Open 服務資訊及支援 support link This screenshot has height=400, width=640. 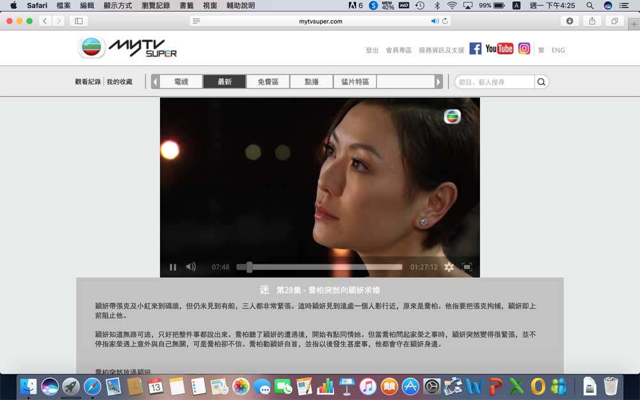click(442, 50)
